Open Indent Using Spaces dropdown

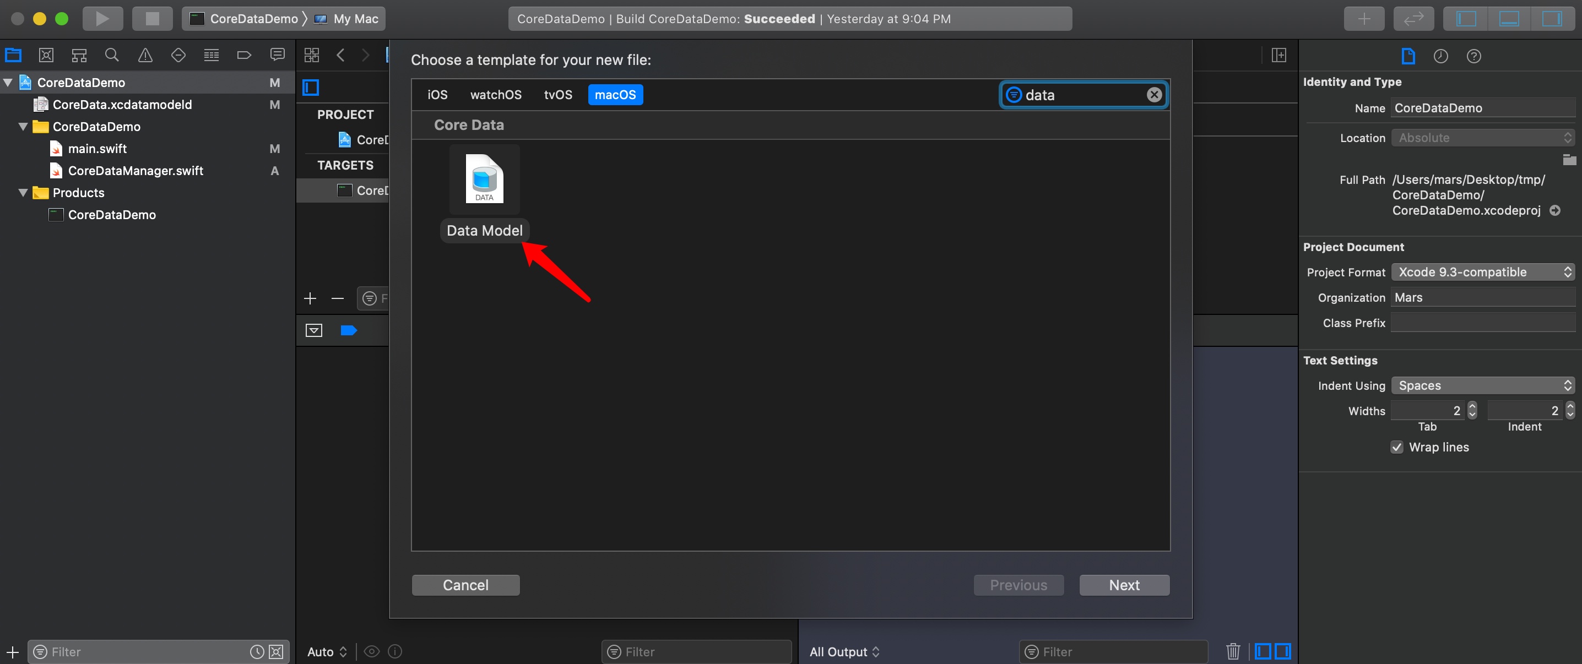[x=1482, y=385]
